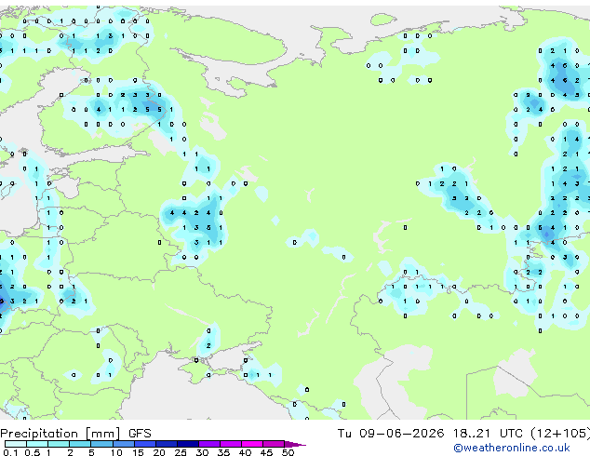Image resolution: width=590 pixels, height=456 pixels.
Task: Click the '0.1' legend scale label
Action: point(10,452)
